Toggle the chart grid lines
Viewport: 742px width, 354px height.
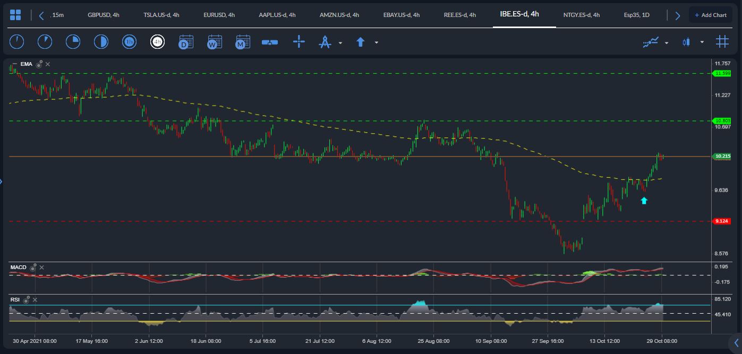(x=722, y=41)
